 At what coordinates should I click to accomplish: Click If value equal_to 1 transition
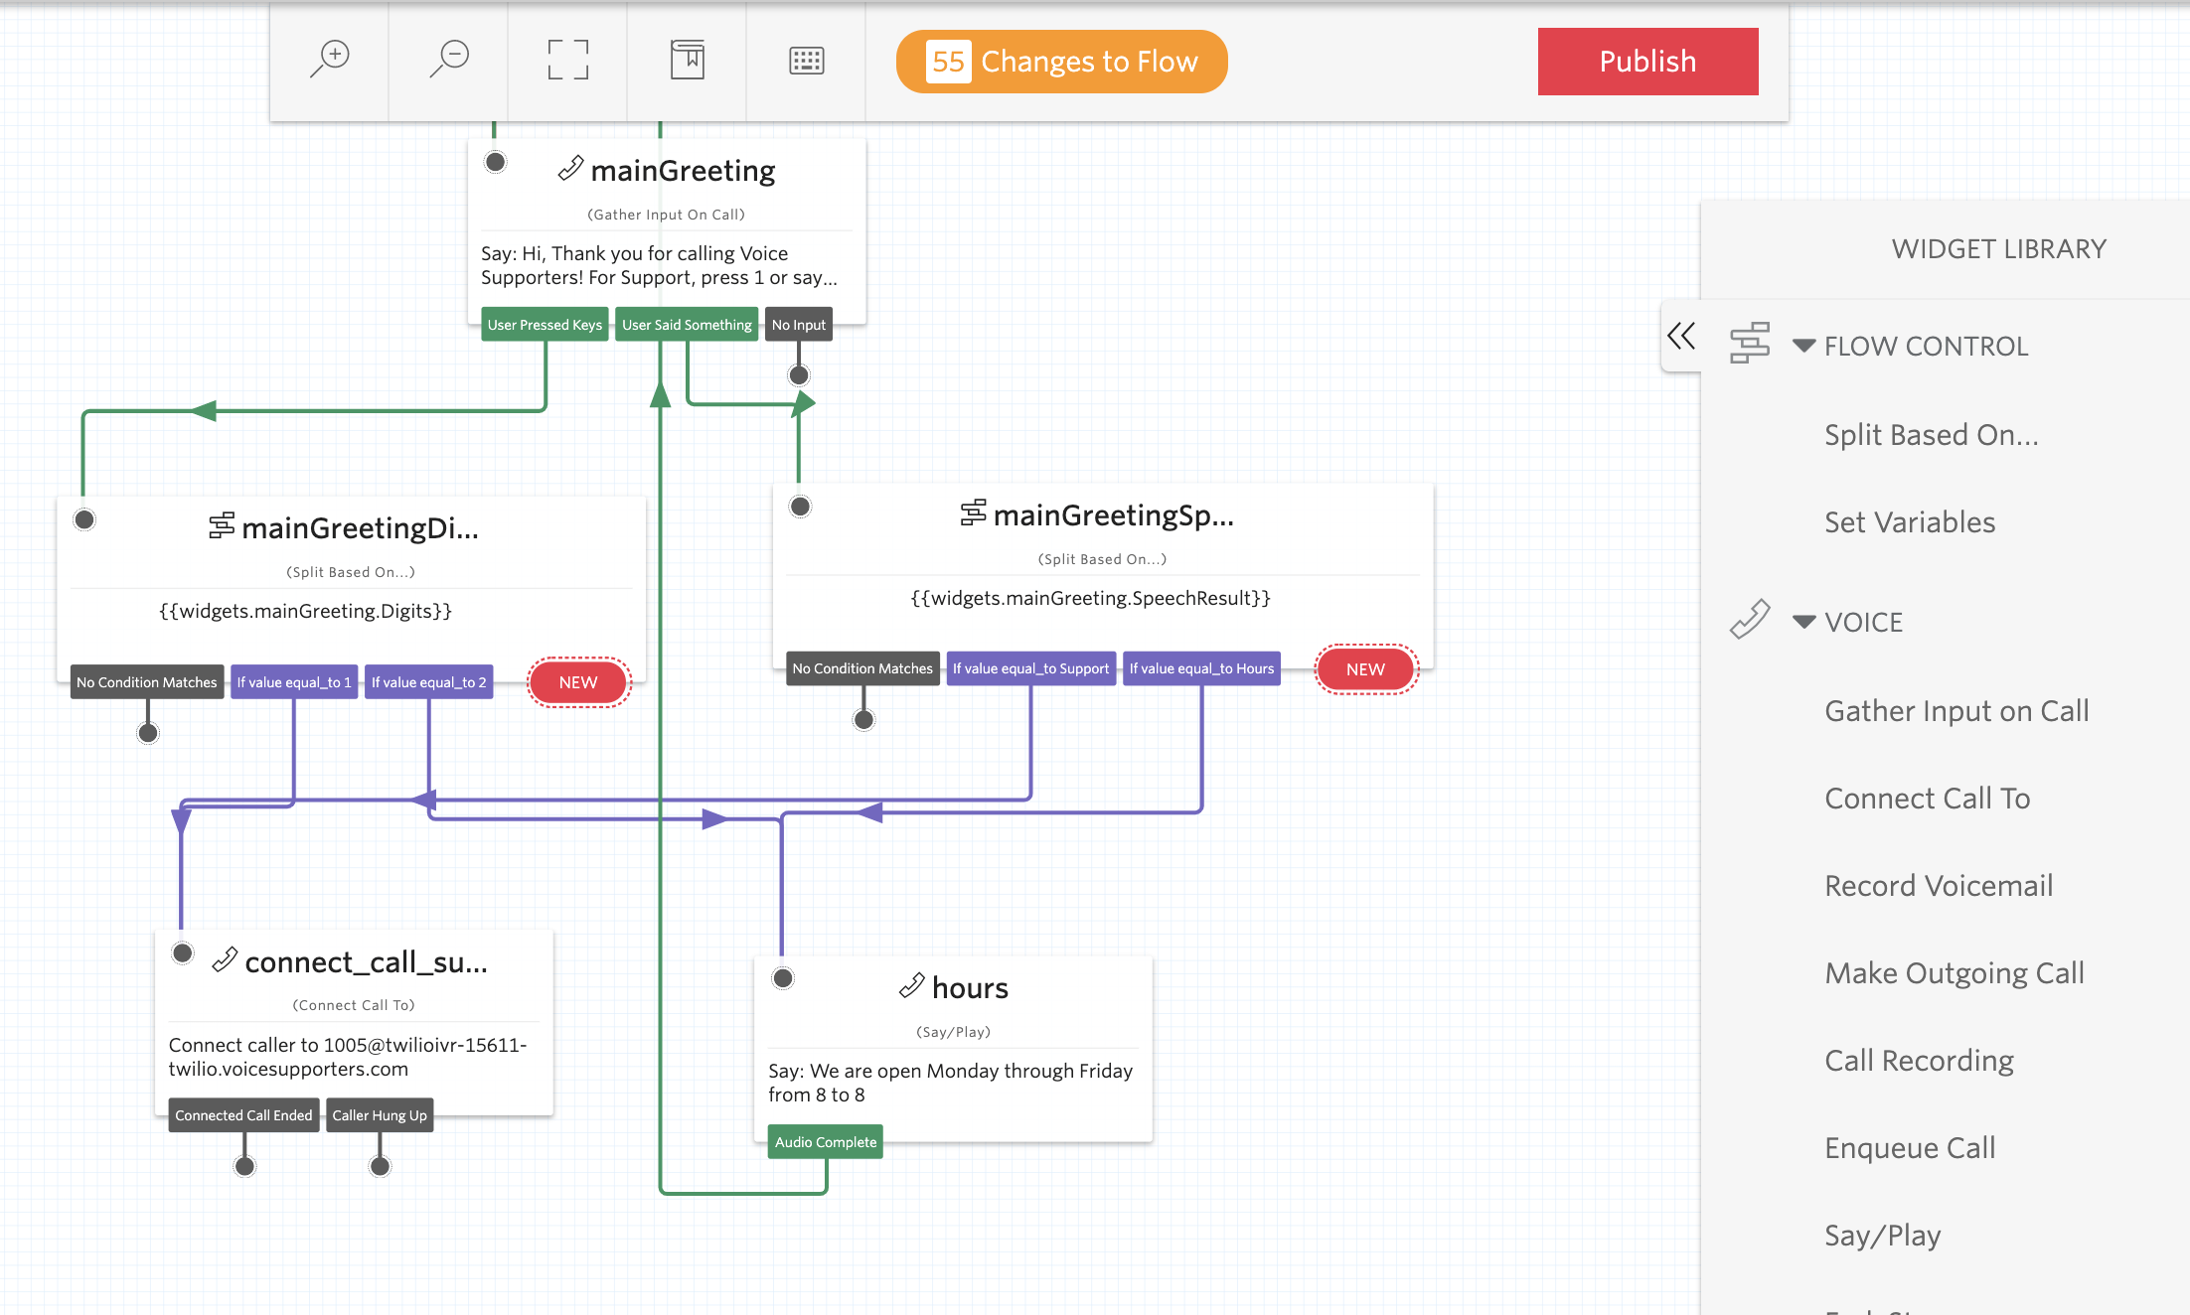pyautogui.click(x=294, y=682)
